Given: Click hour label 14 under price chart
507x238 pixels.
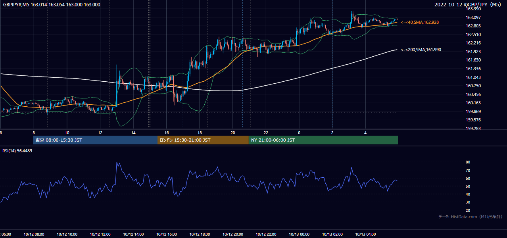Looking at the screenshot, I should (x=133, y=132).
